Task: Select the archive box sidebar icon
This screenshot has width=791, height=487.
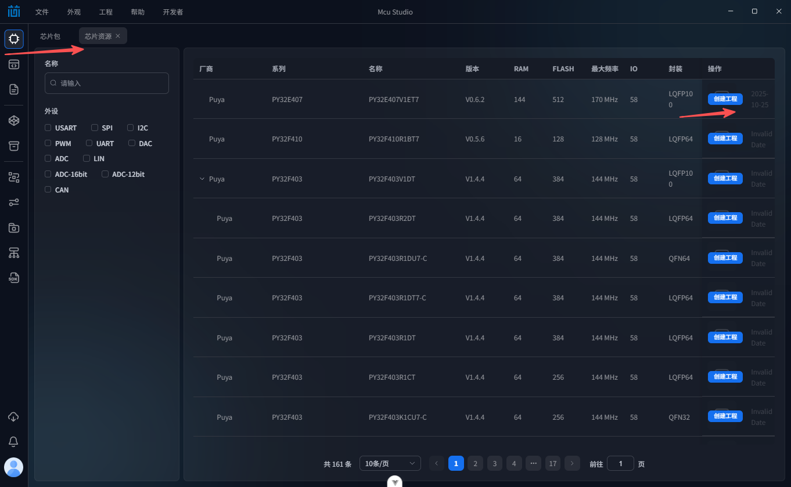Action: point(14,146)
